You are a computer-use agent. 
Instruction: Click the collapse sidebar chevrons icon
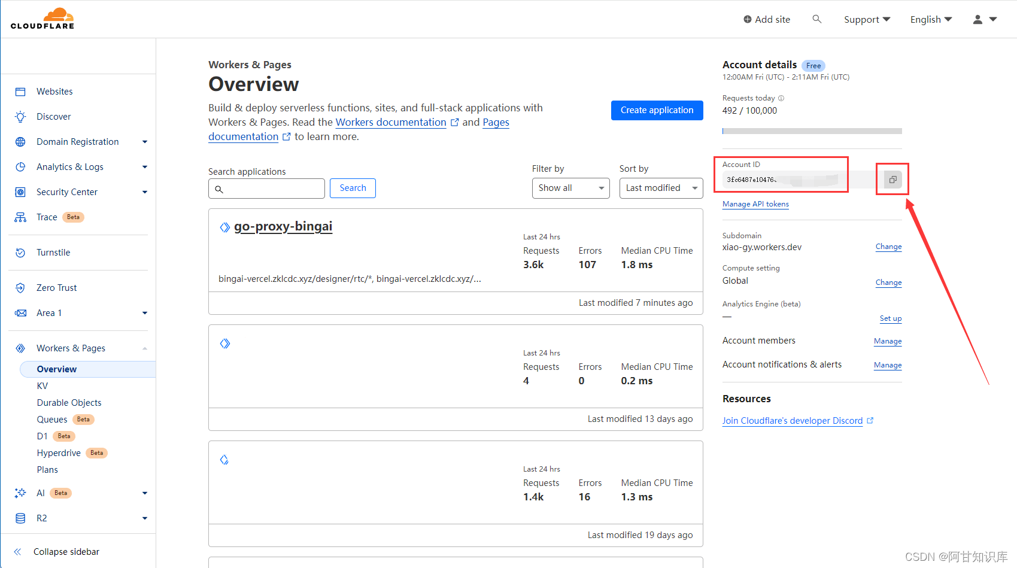[18, 552]
